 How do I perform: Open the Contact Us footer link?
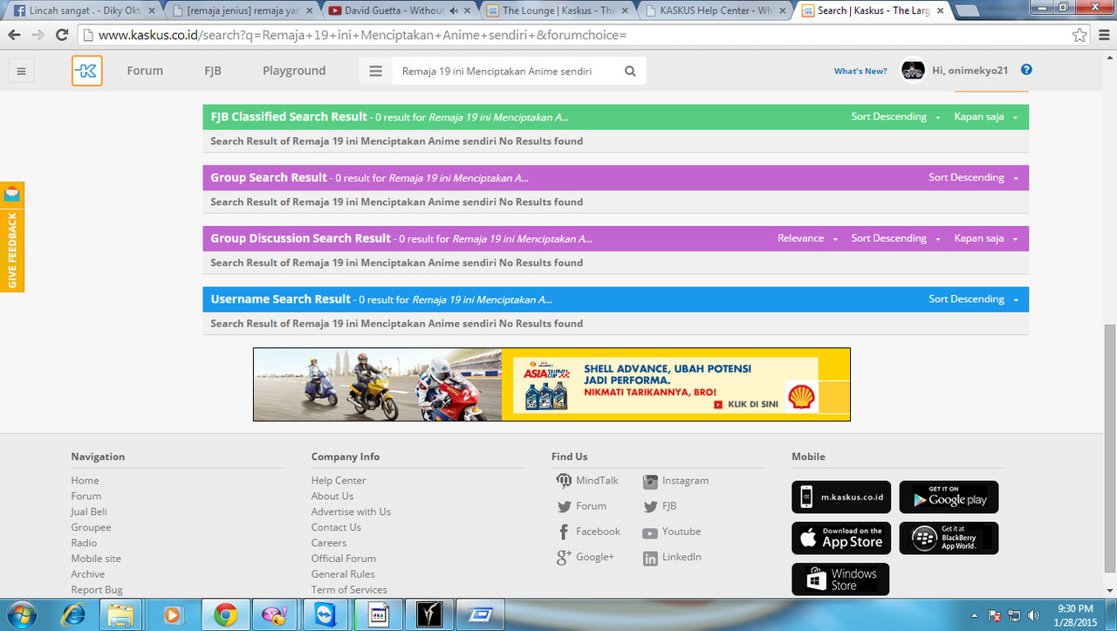click(336, 528)
